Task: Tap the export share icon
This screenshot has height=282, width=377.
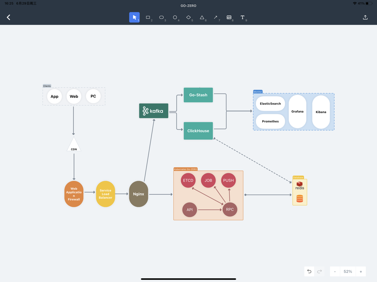Action: (x=365, y=17)
